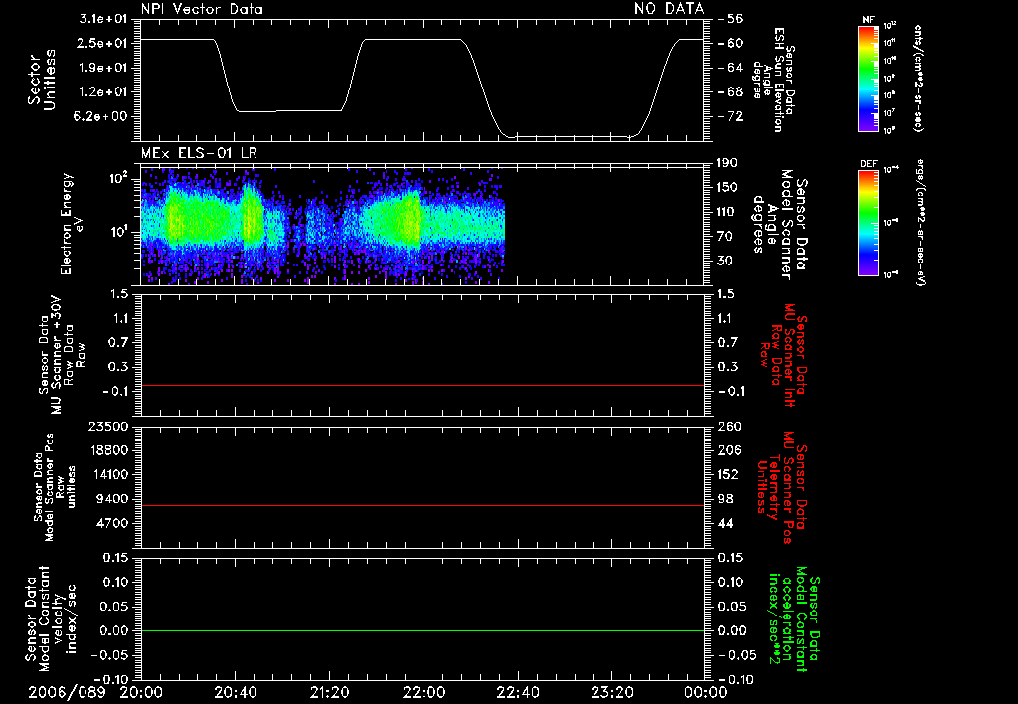Select the "Model Scanner Pos Raw unitless" axis title
This screenshot has width=1018, height=704.
[54, 487]
